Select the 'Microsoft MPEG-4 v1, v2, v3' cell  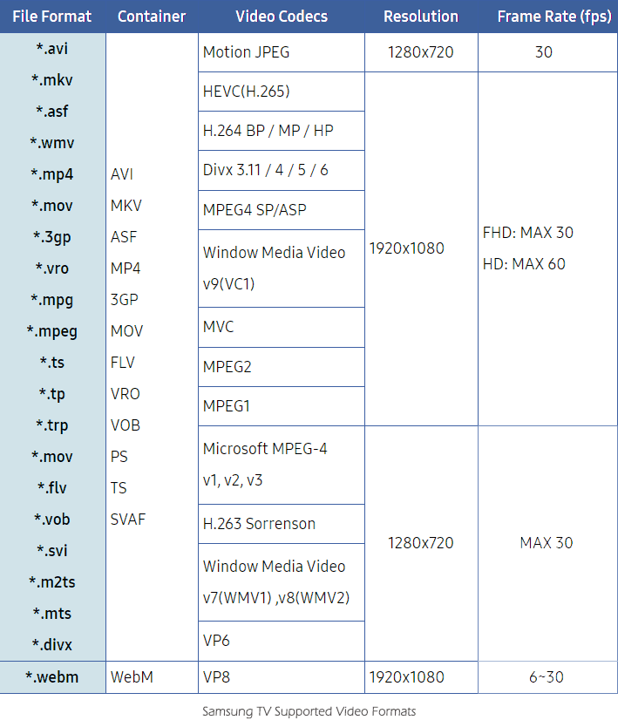pos(282,465)
